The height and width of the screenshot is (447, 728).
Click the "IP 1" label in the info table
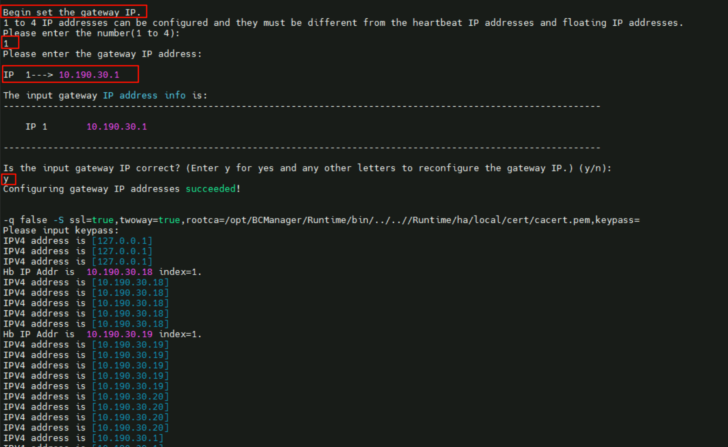pyautogui.click(x=36, y=127)
